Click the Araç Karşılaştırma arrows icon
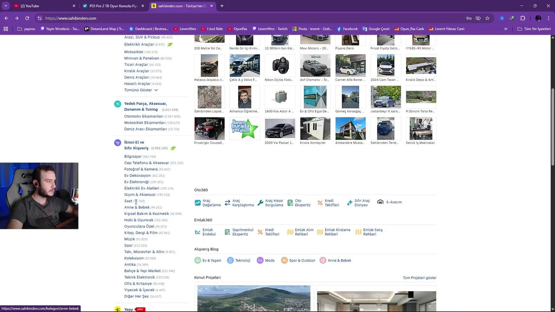The height and width of the screenshot is (312, 555). click(227, 203)
